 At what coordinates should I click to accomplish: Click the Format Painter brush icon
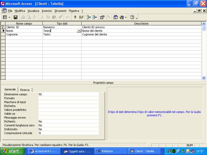pos(60,17)
